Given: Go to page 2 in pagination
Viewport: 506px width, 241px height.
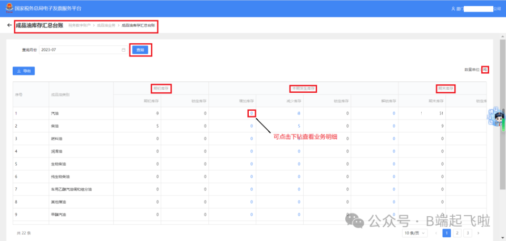Looking at the screenshot, I should click(x=457, y=233).
